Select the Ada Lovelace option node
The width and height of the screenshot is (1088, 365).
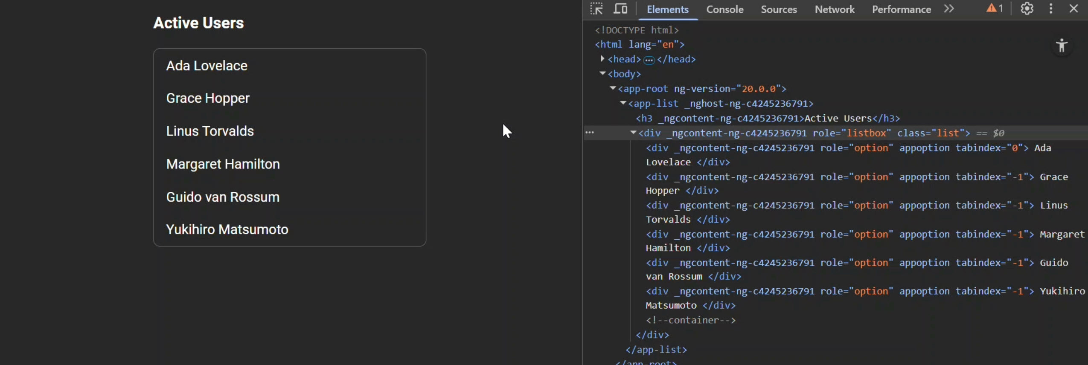(848, 155)
